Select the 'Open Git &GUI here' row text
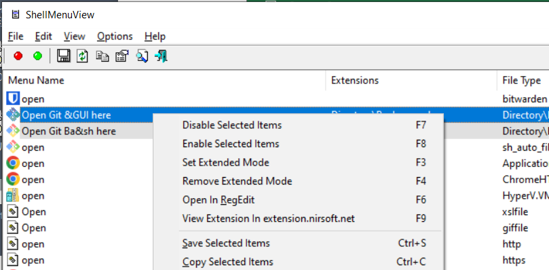 pos(67,115)
